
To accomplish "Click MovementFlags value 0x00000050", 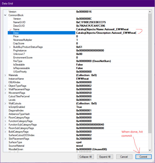I will pos(84,93).
